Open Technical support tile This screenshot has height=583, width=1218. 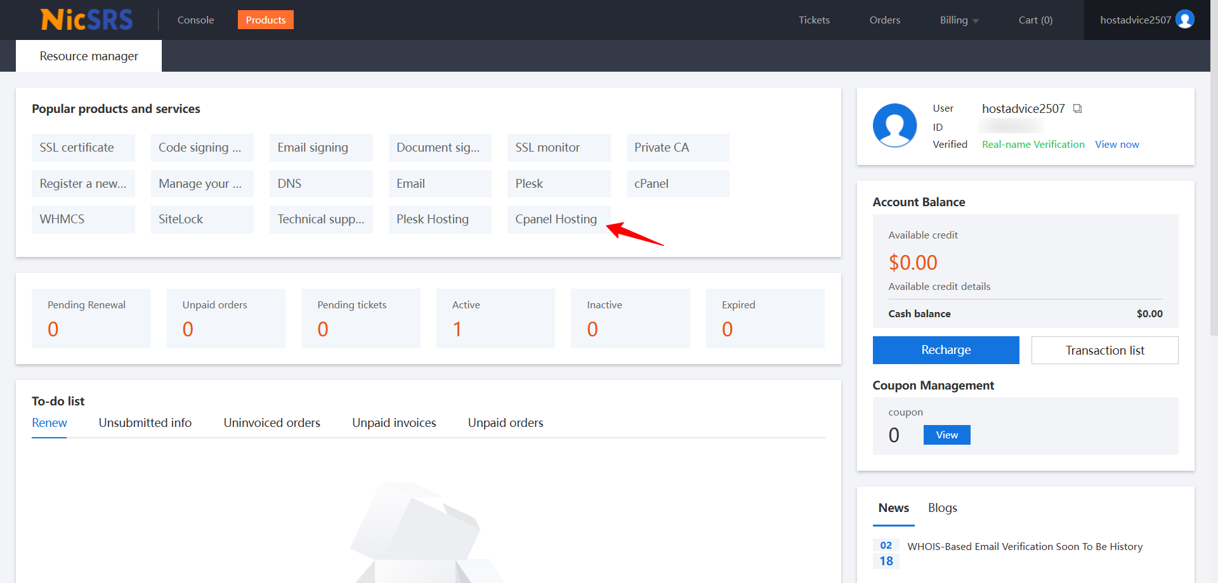click(321, 219)
